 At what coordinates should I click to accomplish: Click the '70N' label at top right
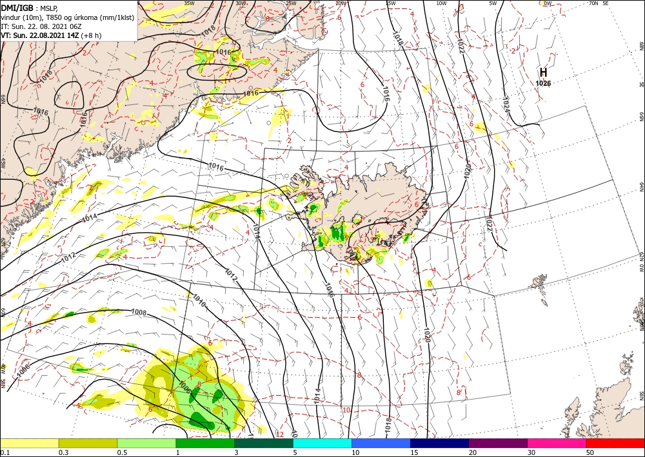pyautogui.click(x=593, y=3)
